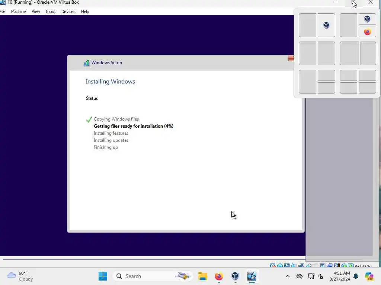
Task: Open the clock showing 4:51 AM
Action: point(339,276)
